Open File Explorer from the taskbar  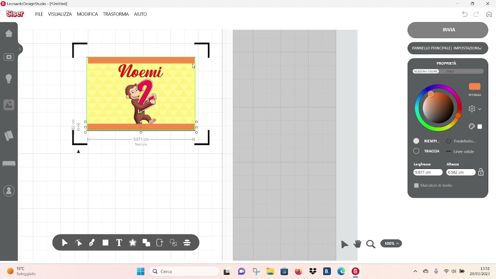click(x=270, y=272)
